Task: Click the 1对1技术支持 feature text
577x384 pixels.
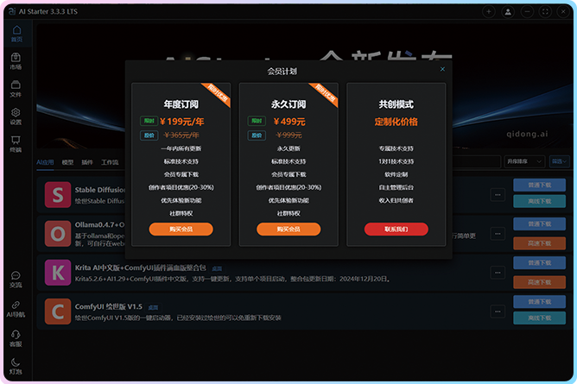Action: coord(396,161)
